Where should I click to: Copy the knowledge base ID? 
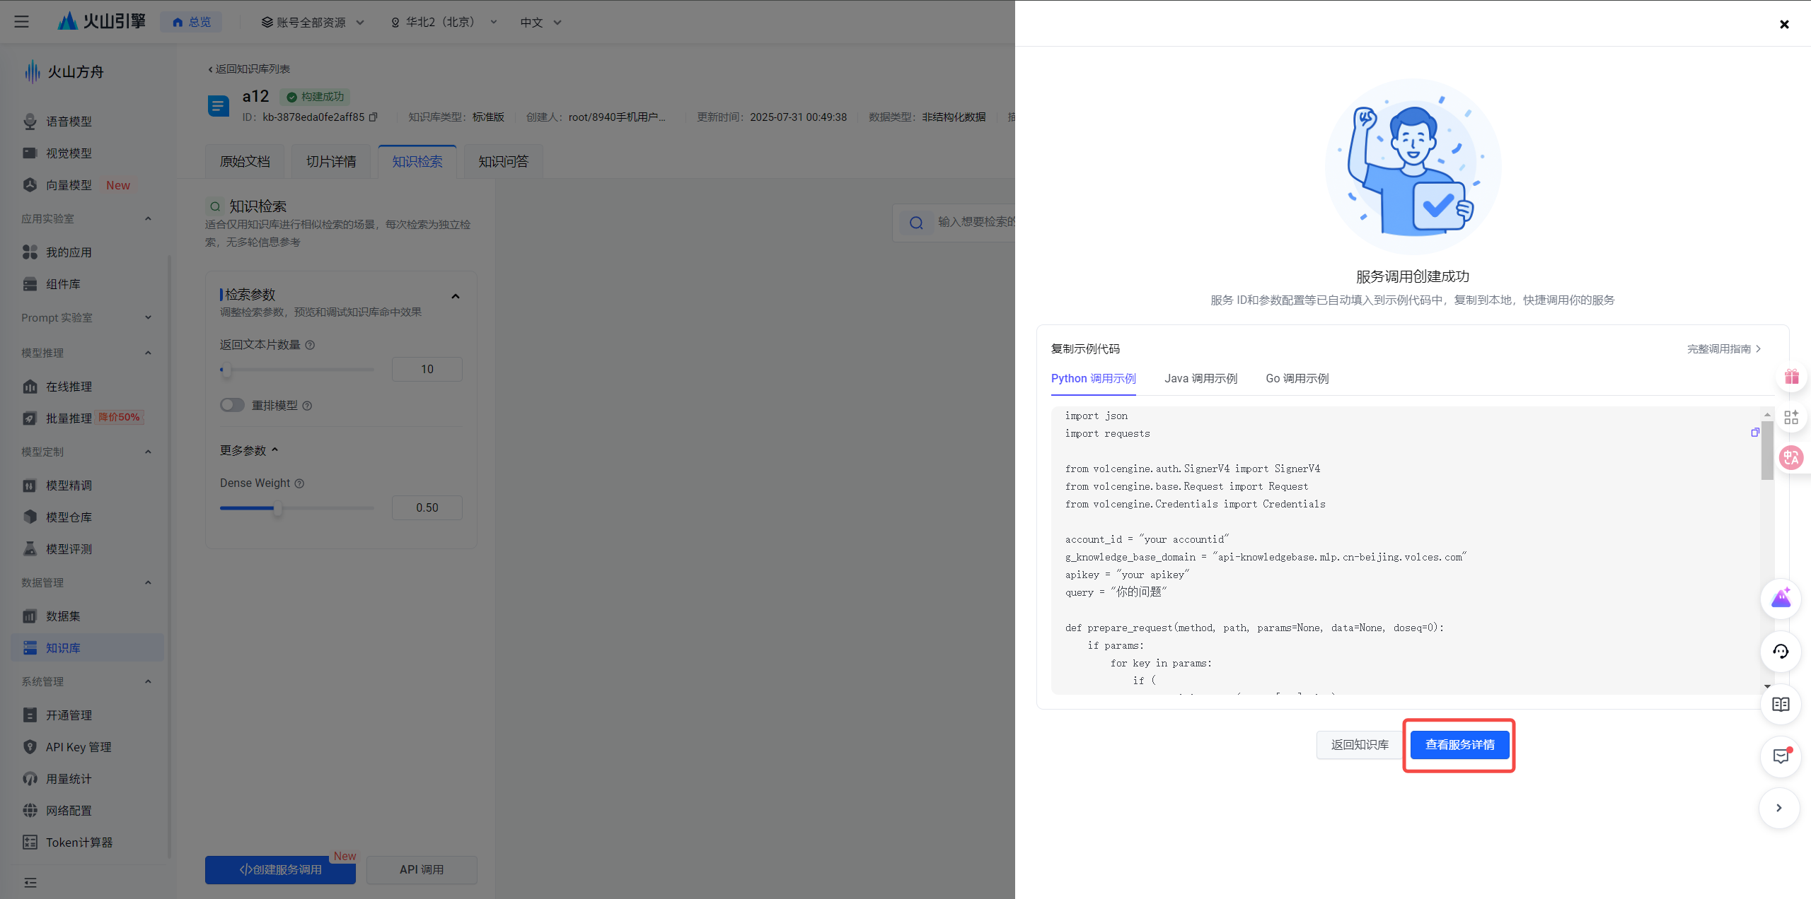coord(374,117)
